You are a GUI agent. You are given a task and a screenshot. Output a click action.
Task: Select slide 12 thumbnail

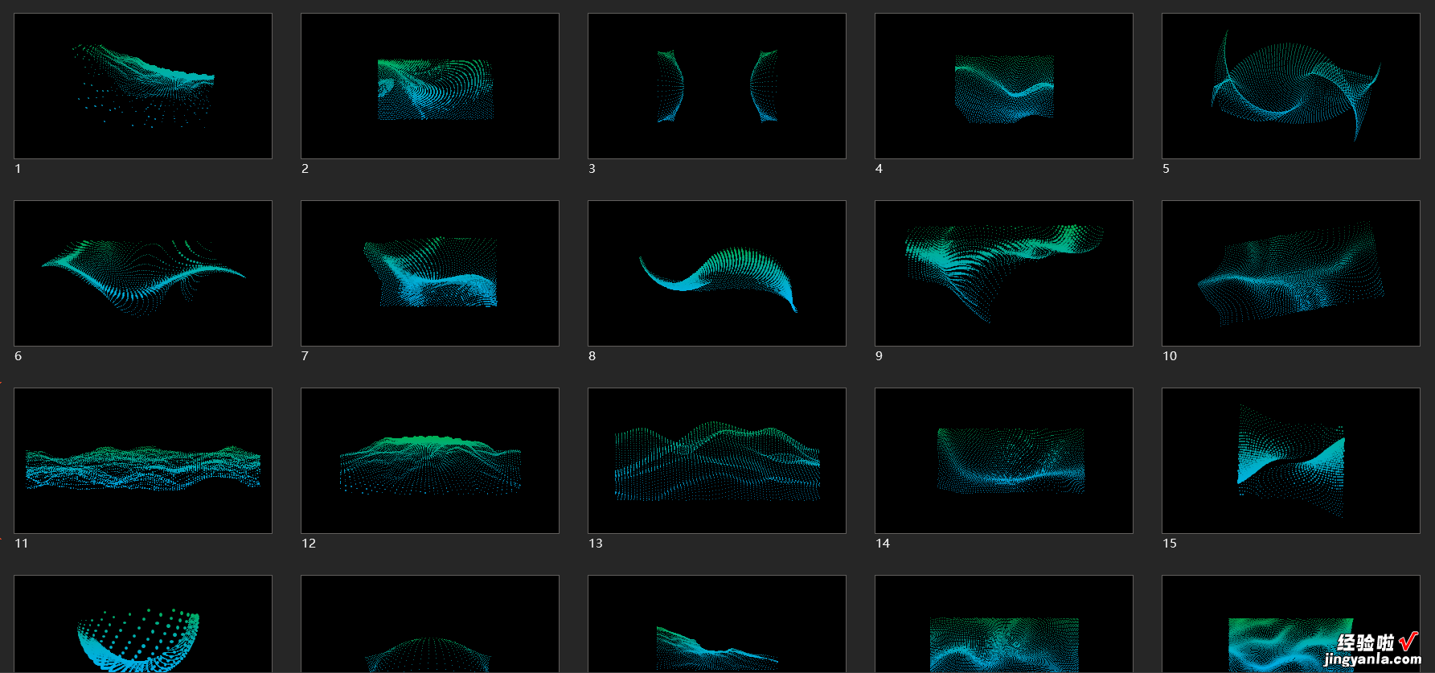pos(430,461)
